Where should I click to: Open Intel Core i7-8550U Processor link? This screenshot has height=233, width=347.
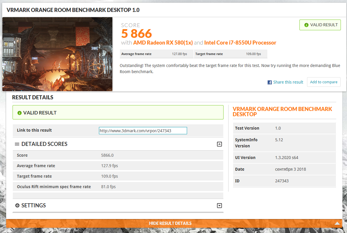coord(240,43)
